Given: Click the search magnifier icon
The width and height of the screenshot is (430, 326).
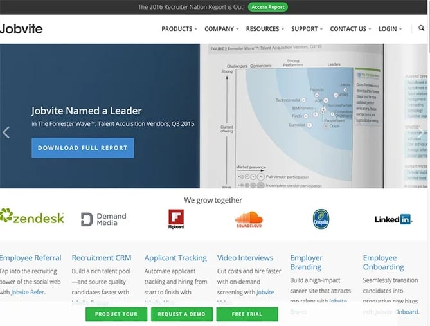Looking at the screenshot, I should 422,28.
